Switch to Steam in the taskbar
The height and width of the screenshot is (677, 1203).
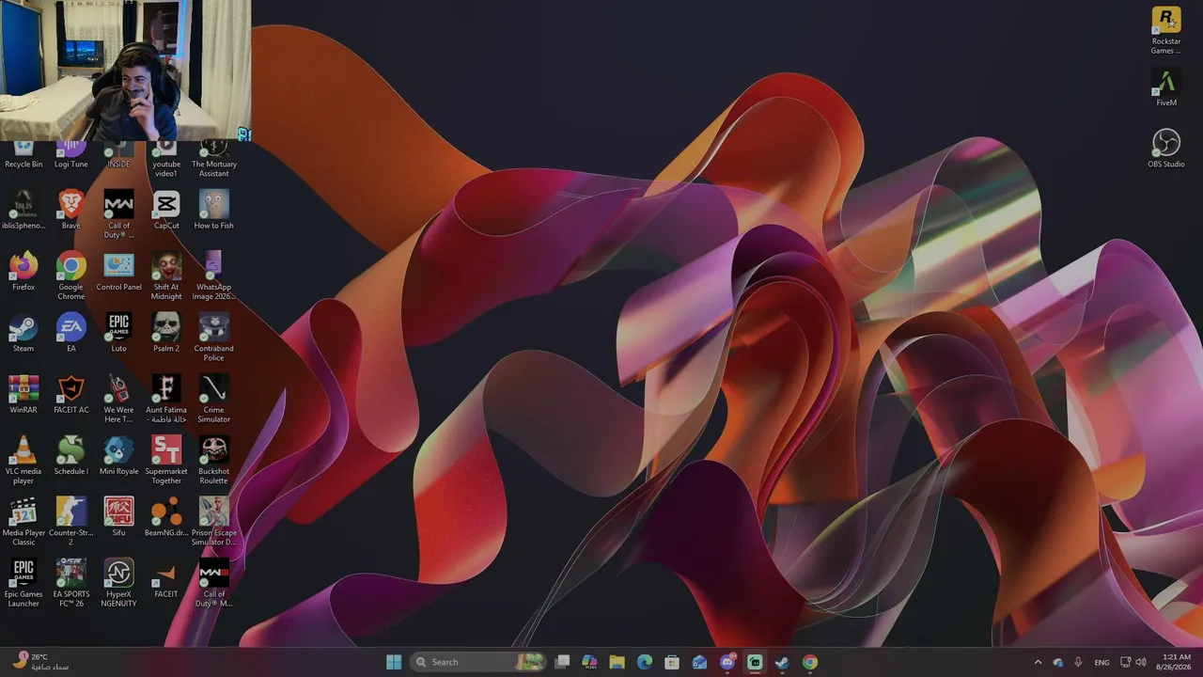[782, 662]
